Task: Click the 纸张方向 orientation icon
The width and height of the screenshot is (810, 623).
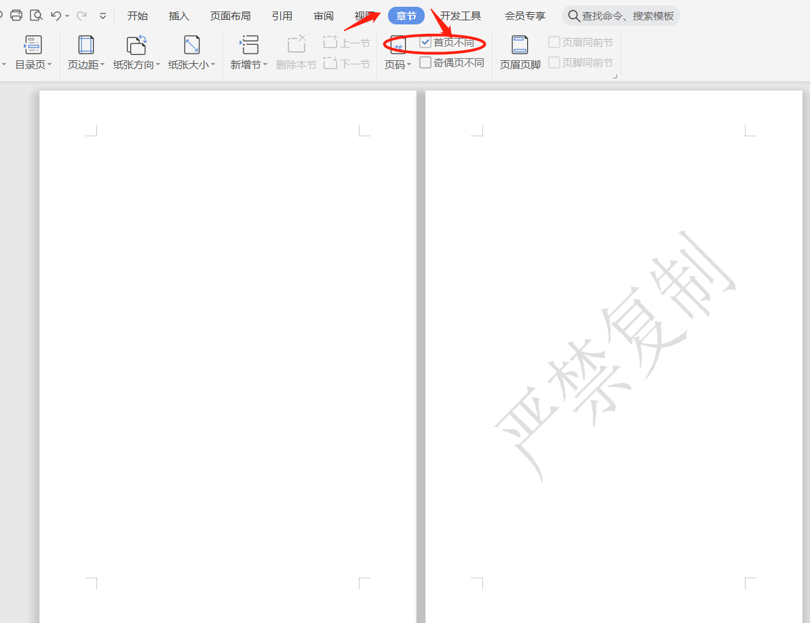Action: pos(137,45)
